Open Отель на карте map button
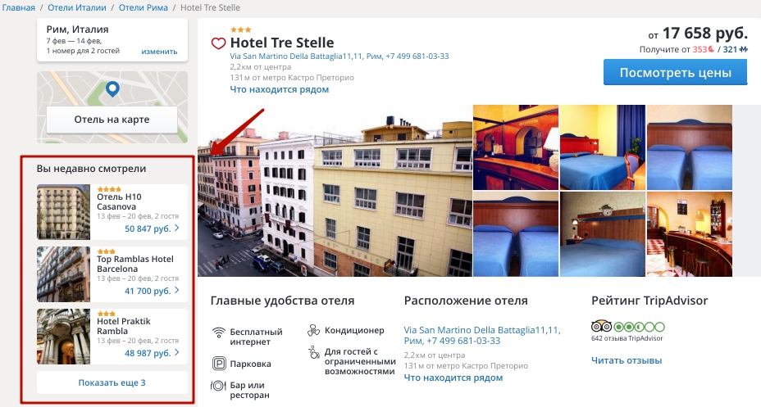Screen dimensions: 761x407 112,120
